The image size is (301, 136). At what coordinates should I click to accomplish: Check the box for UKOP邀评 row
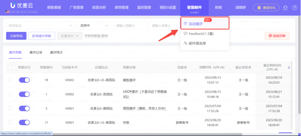pyautogui.click(x=10, y=94)
